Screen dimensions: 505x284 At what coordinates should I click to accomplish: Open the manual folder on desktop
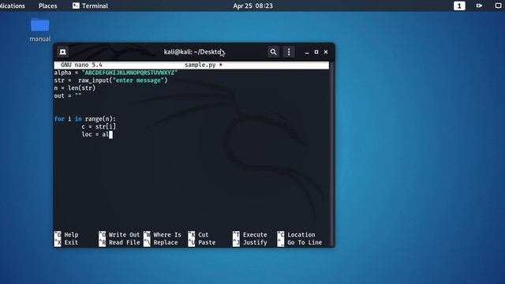click(x=40, y=30)
